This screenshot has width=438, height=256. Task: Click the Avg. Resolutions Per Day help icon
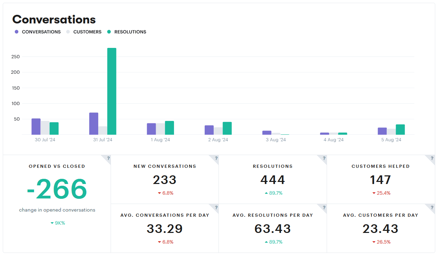pos(324,208)
